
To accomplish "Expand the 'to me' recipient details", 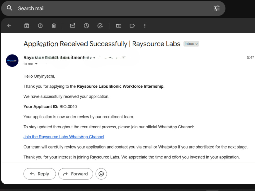I will 36,64.
